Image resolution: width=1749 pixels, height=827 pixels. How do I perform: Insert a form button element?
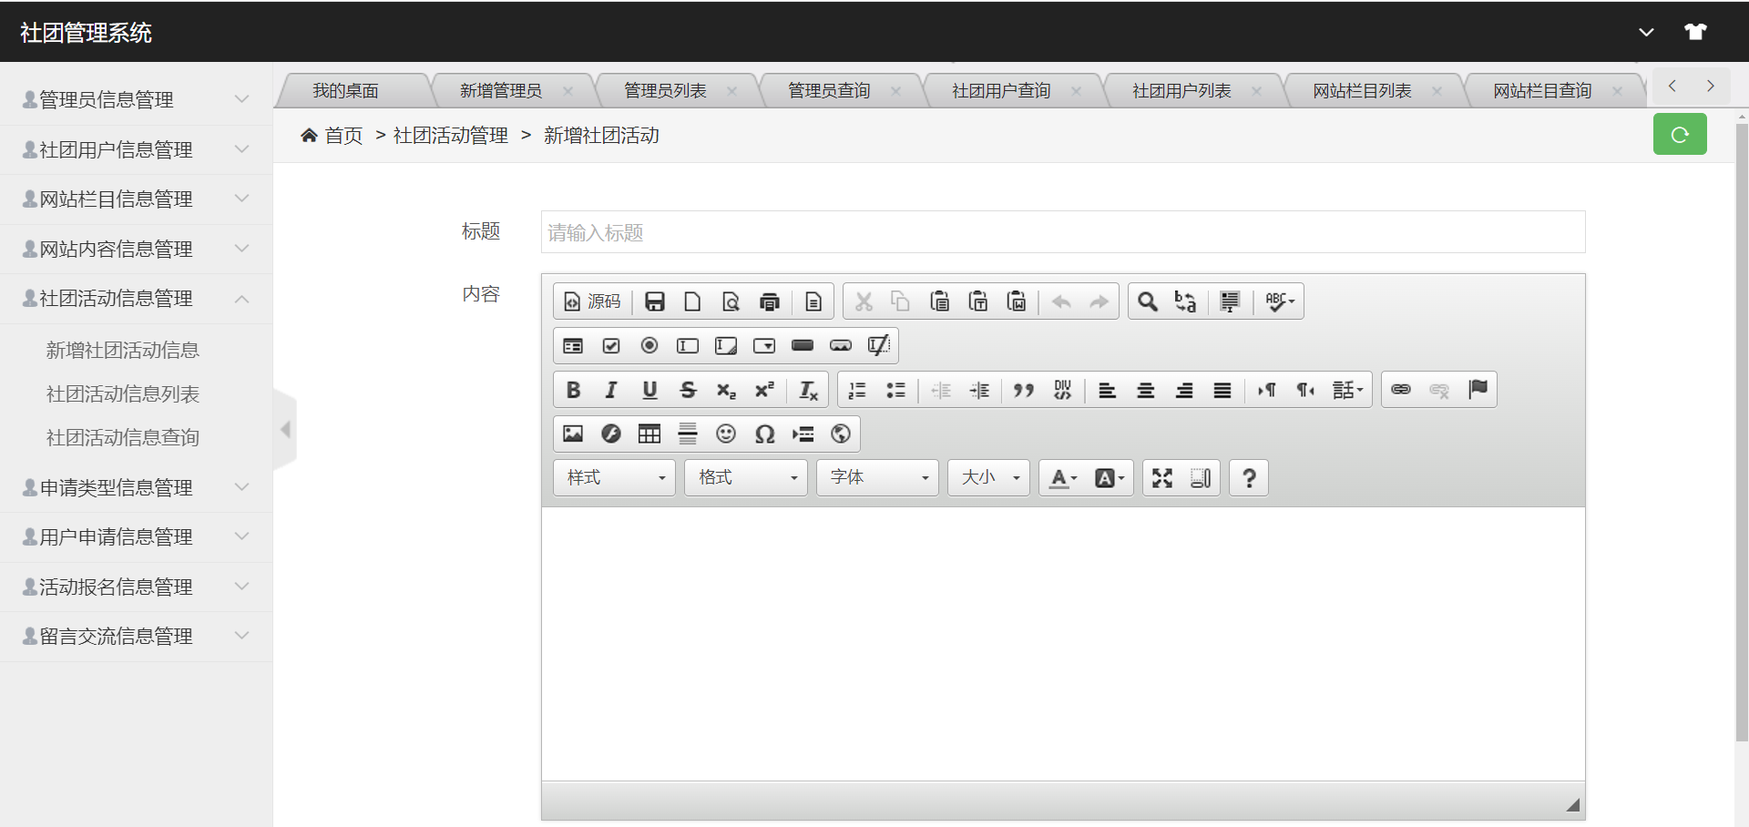803,346
